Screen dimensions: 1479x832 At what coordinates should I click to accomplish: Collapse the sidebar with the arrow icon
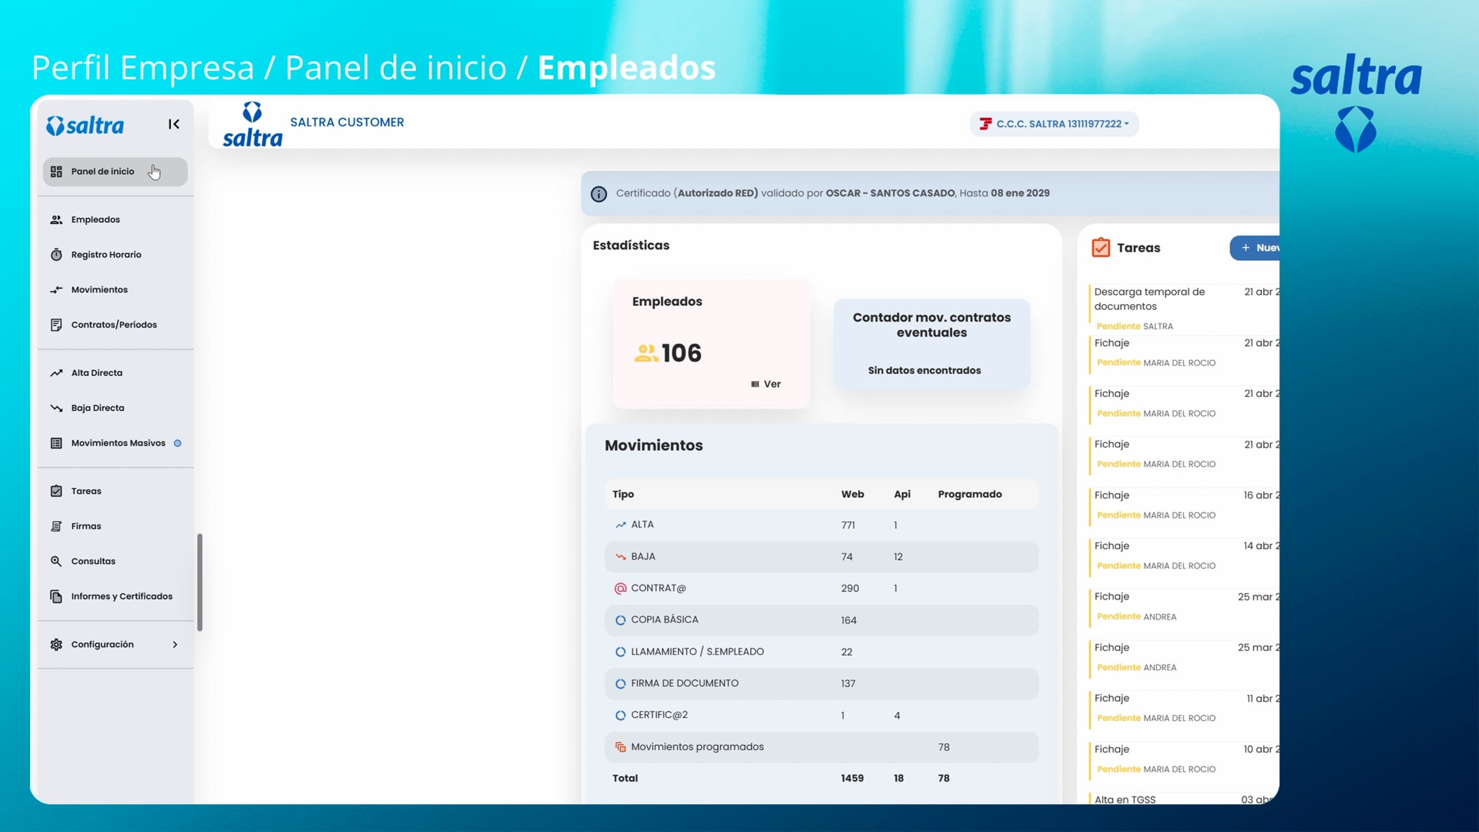[174, 124]
